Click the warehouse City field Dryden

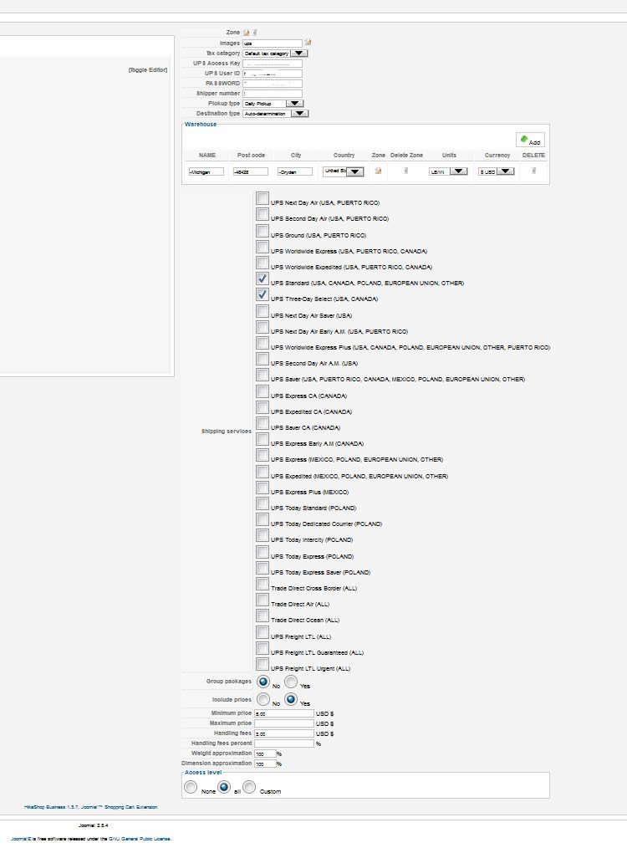(x=295, y=171)
